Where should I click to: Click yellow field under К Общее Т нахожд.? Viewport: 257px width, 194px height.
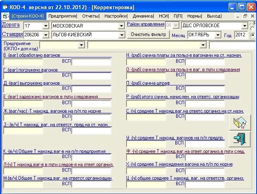(x=23, y=157)
